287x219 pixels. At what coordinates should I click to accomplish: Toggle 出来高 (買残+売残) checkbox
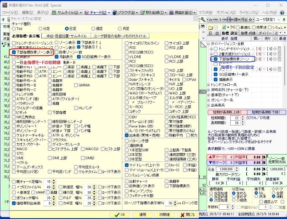click(x=127, y=135)
